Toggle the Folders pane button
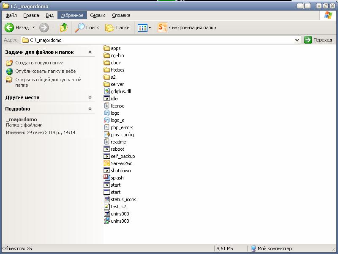This screenshot has width=338, height=254. (117, 28)
